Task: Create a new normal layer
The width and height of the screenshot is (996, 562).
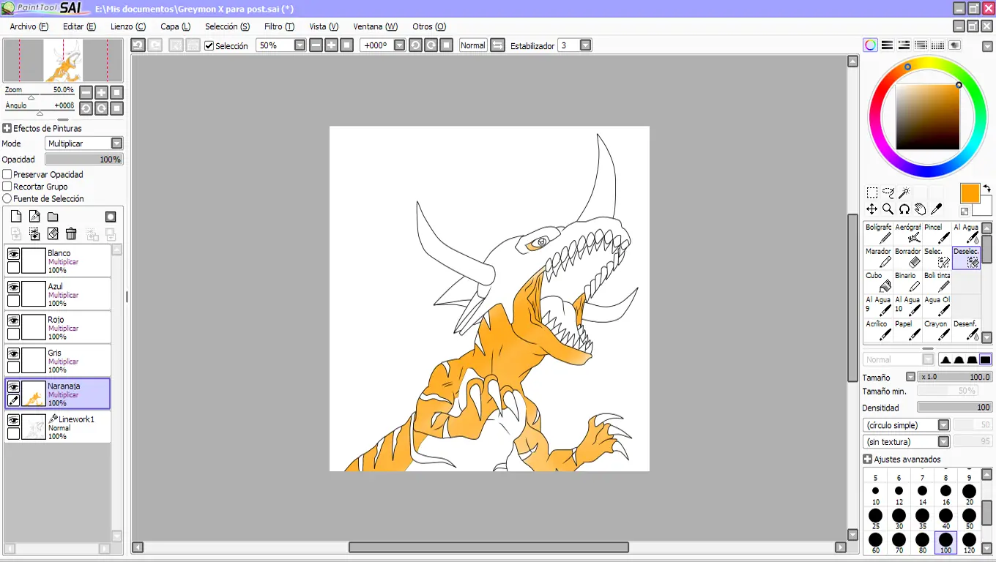Action: pyautogui.click(x=16, y=217)
